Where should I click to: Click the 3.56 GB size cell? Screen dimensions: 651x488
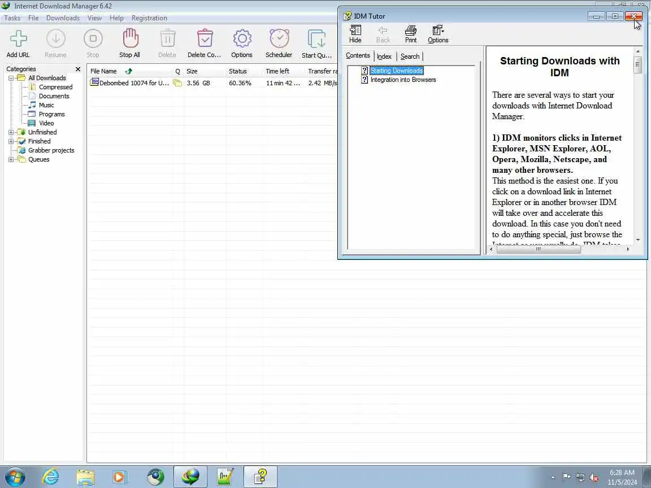coord(198,83)
